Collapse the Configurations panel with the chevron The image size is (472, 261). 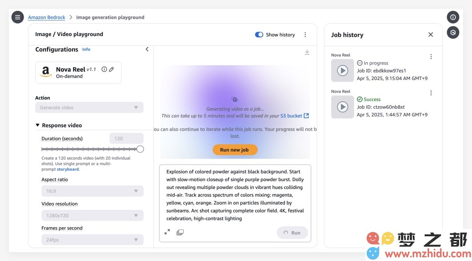[x=147, y=49]
